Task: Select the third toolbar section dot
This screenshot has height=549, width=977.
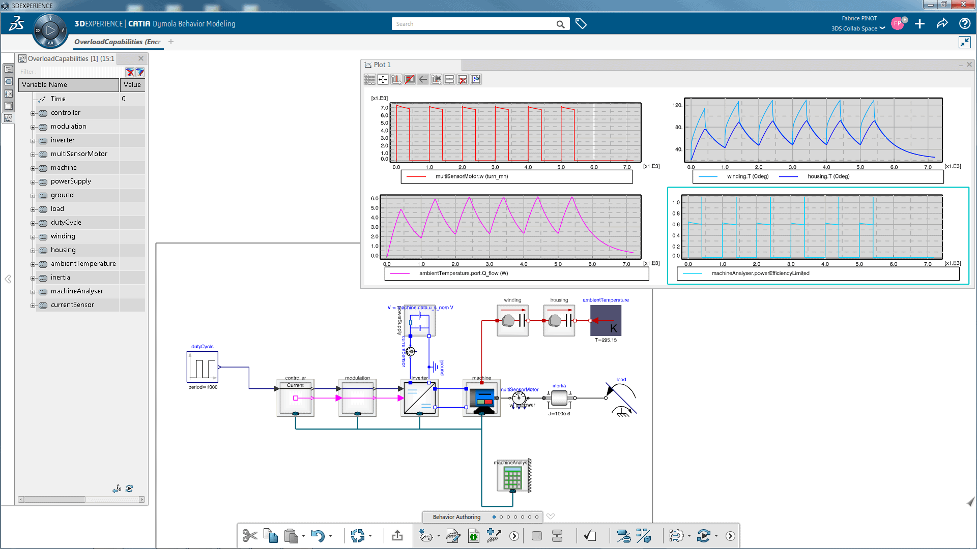Action: click(x=508, y=517)
